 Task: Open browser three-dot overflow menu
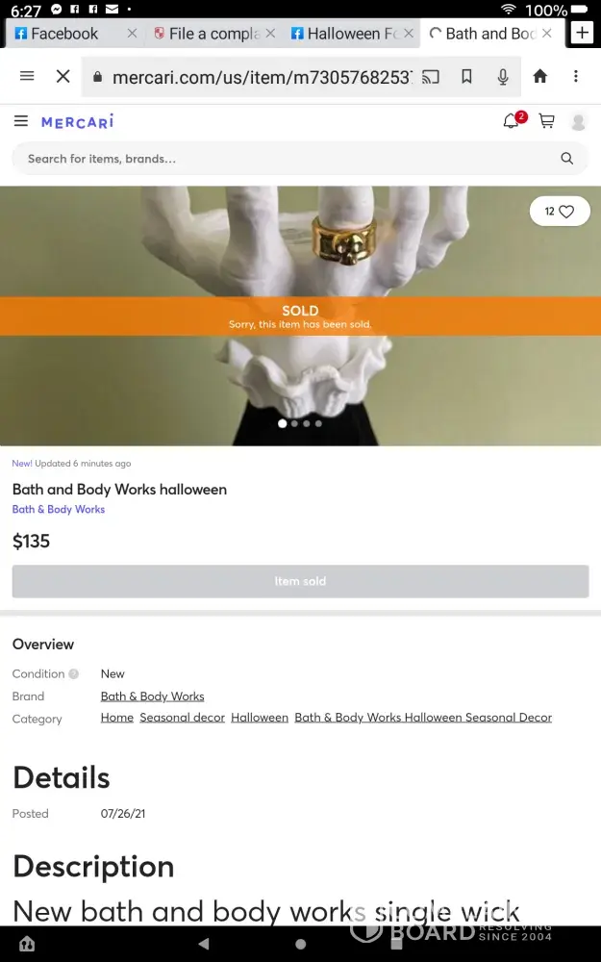click(575, 76)
